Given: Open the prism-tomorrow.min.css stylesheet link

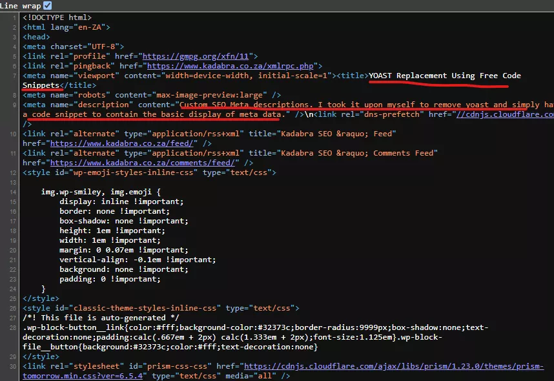Looking at the screenshot, I should point(283,371).
